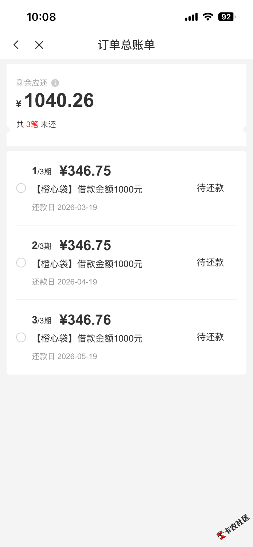Tap the back arrow in header

pyautogui.click(x=16, y=45)
